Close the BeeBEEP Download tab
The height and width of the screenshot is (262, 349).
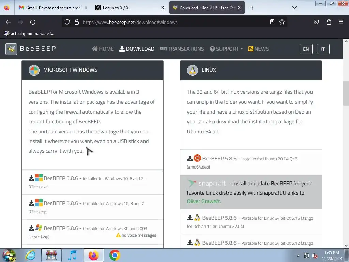pyautogui.click(x=239, y=8)
